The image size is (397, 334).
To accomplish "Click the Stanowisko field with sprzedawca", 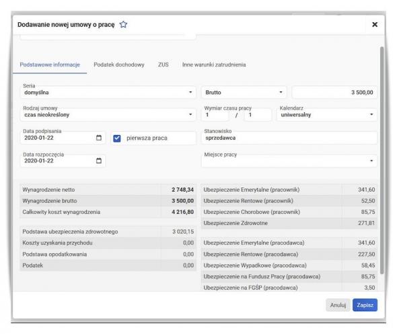I will point(289,138).
